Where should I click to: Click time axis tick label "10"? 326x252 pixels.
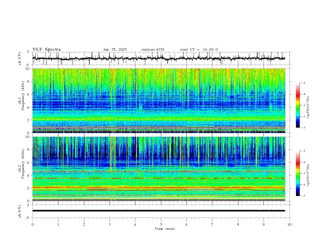click(289, 224)
